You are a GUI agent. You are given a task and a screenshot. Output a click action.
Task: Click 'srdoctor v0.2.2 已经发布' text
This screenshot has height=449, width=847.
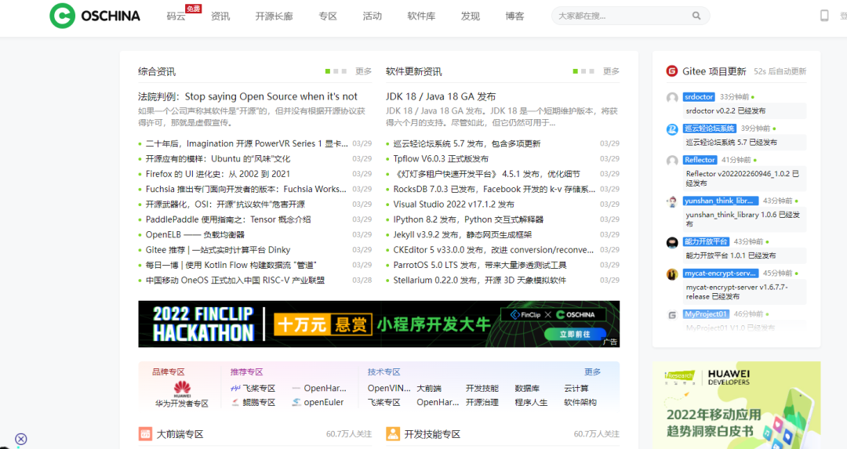pos(725,110)
